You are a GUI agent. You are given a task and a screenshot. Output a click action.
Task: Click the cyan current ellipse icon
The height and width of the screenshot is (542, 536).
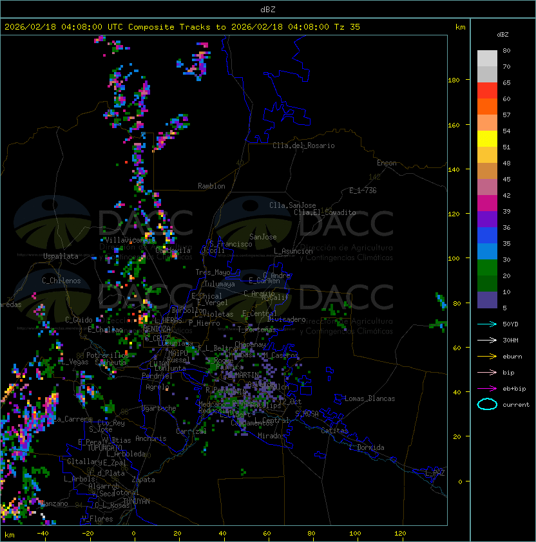point(487,404)
